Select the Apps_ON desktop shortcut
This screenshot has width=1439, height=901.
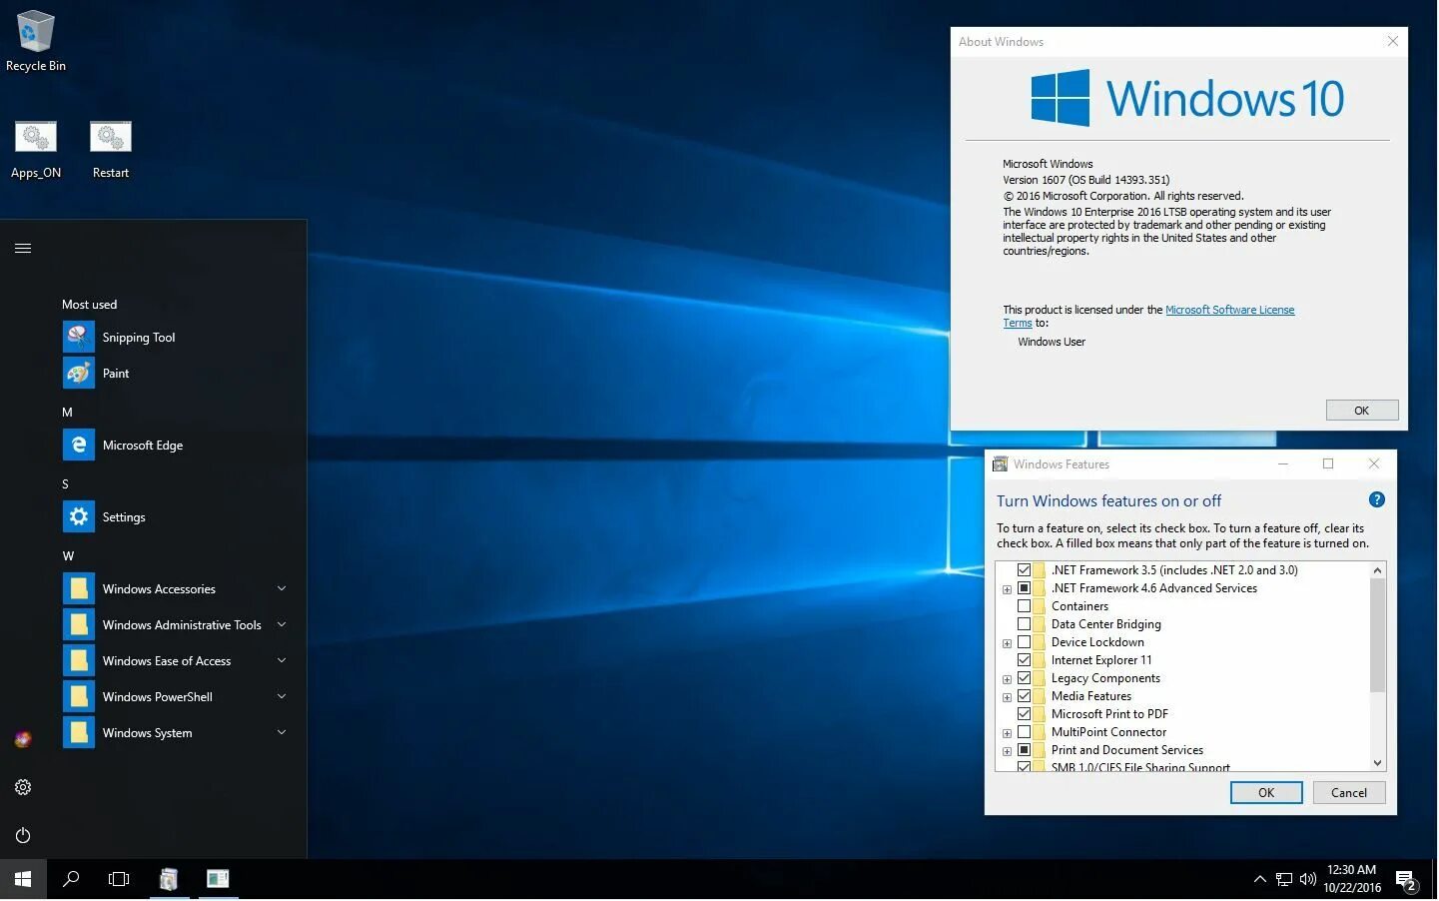pos(36,150)
